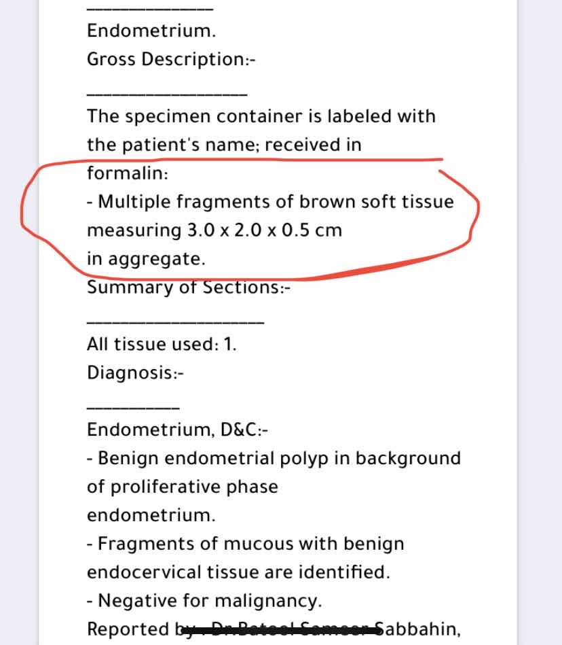This screenshot has height=645, width=562.
Task: Click the text 'the patient's name; received in'
Action: click(224, 145)
